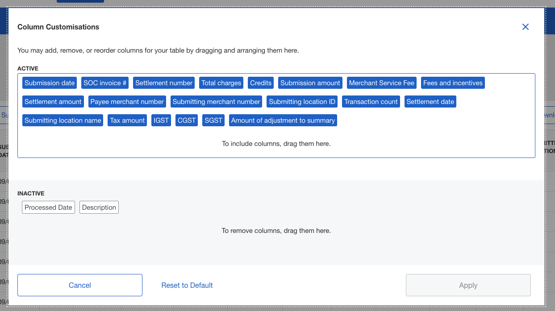Click the Credits column chip
Screen dimensions: 555x311
pyautogui.click(x=260, y=83)
